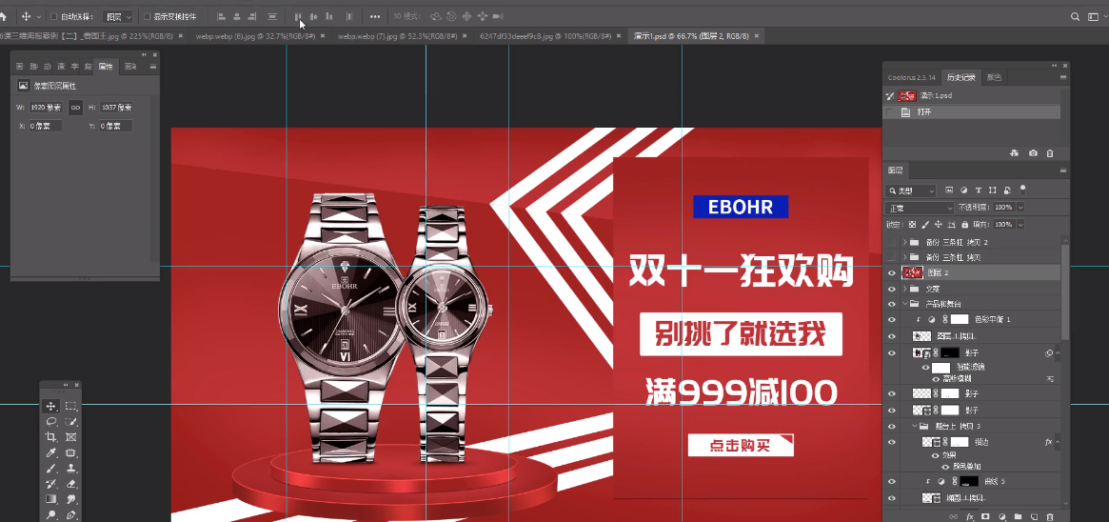Click the height H input field
Screen dimensions: 1109x522
[x=116, y=108]
